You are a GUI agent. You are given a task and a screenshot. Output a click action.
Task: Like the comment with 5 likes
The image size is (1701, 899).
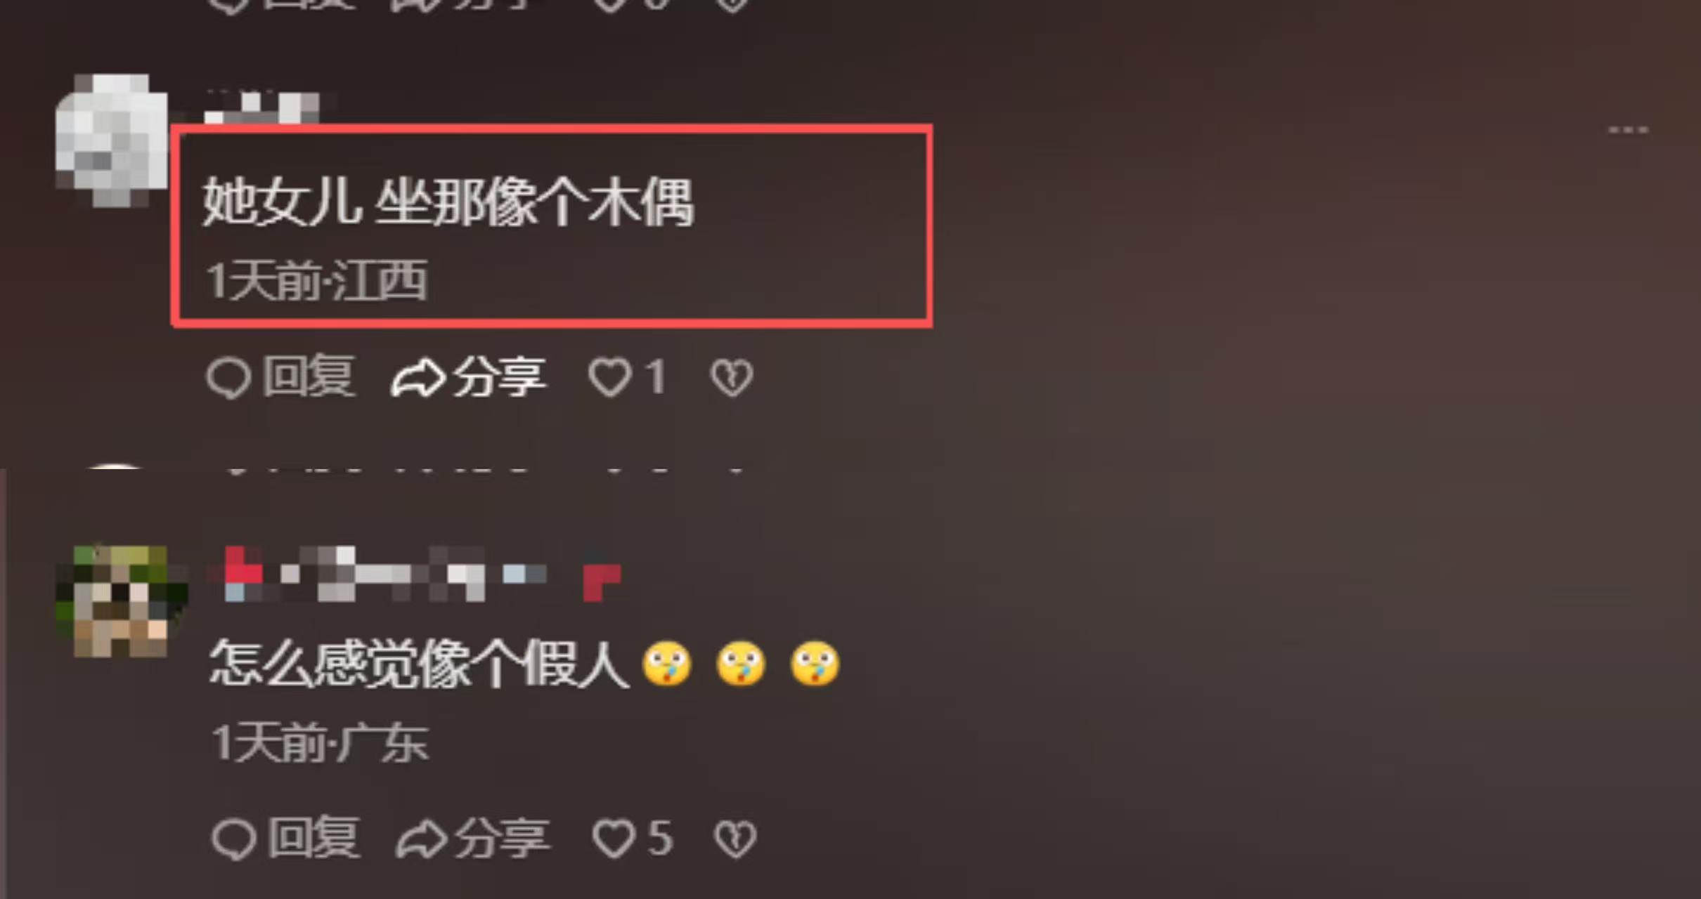[x=633, y=838]
